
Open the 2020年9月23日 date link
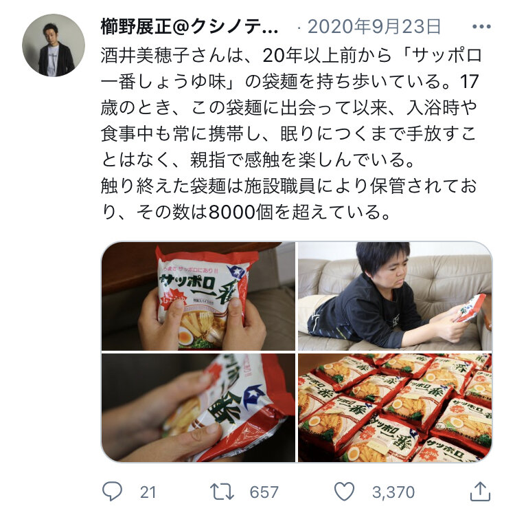[x=374, y=27]
